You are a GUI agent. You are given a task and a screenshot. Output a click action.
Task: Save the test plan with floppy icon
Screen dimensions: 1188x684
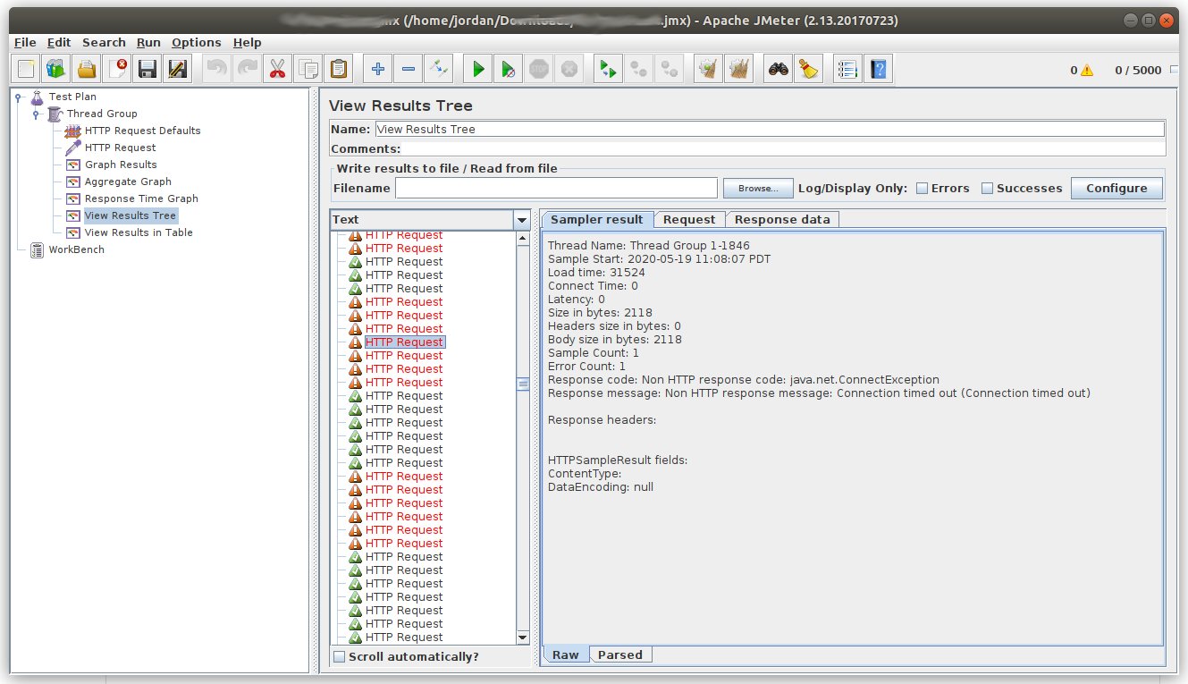(147, 69)
